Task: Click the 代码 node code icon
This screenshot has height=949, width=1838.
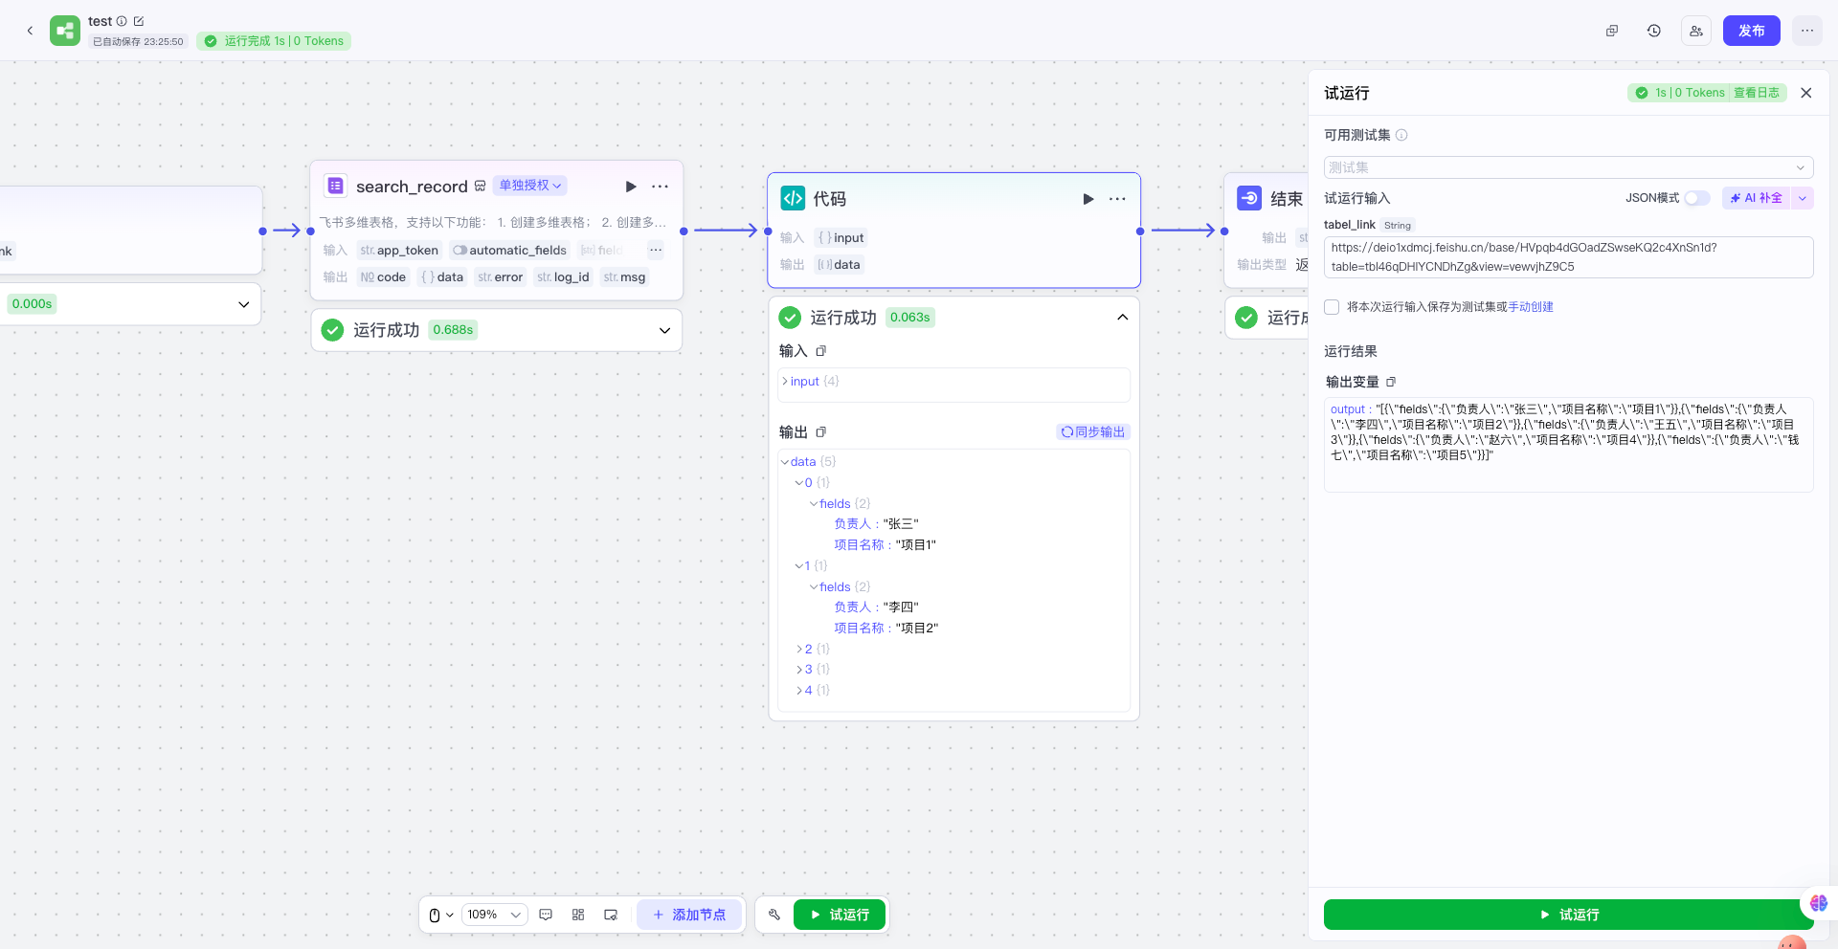Action: [x=793, y=198]
